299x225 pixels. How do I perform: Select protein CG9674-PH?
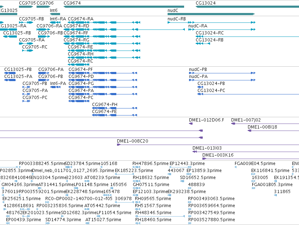pos(105,105)
